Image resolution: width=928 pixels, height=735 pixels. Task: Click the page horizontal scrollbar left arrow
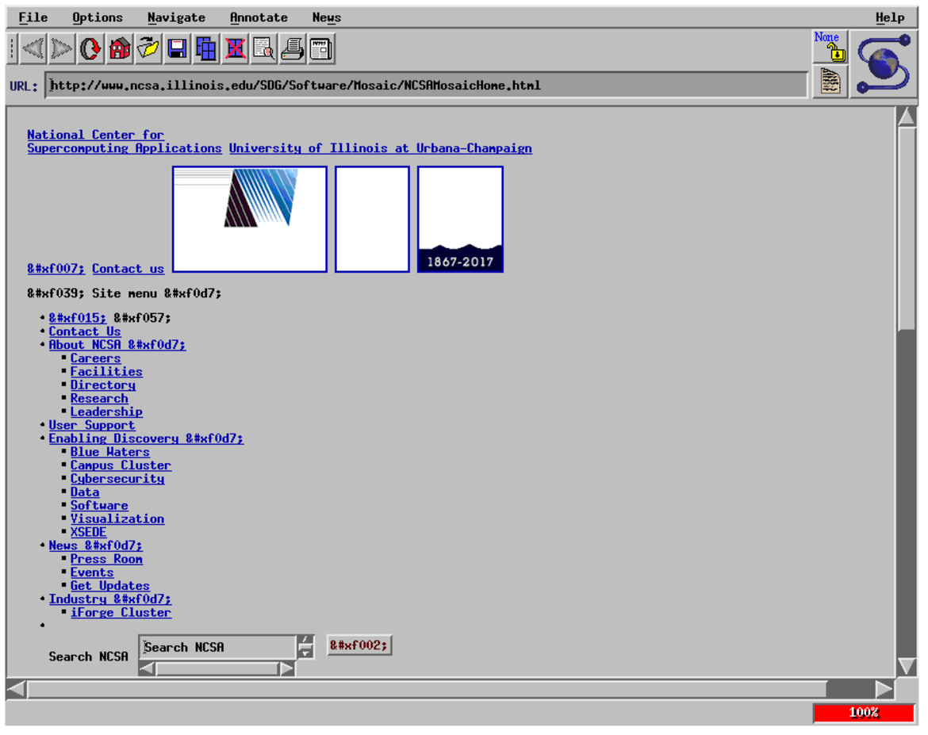point(17,690)
